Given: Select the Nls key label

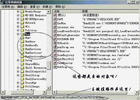Looking at the screenshot, I should [x=27, y=27].
